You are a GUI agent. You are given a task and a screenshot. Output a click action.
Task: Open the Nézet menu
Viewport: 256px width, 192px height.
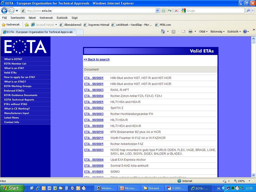(x=32, y=18)
